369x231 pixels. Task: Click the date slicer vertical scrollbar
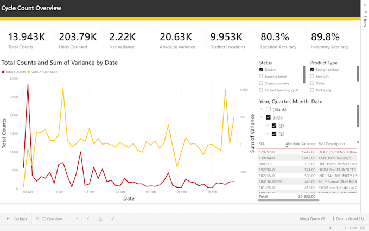pos(358,116)
